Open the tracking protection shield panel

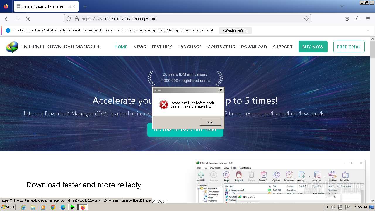69,19
